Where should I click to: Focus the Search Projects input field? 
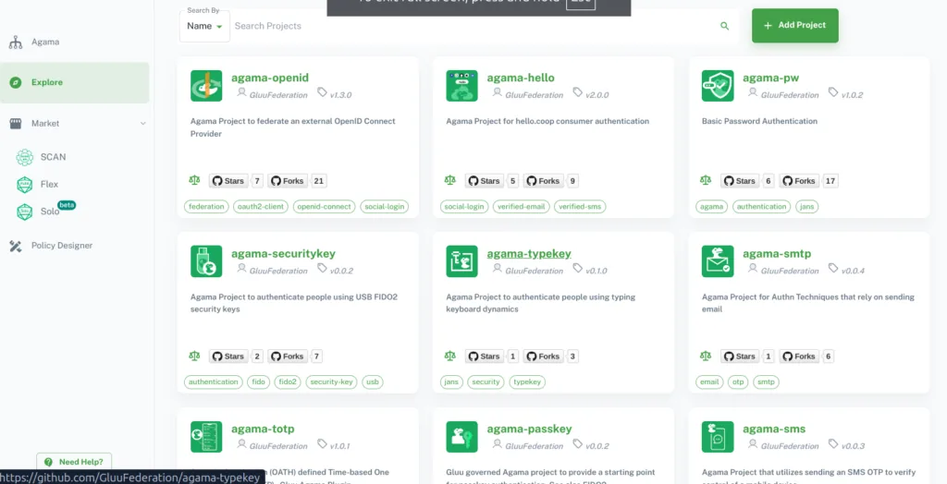click(x=473, y=26)
